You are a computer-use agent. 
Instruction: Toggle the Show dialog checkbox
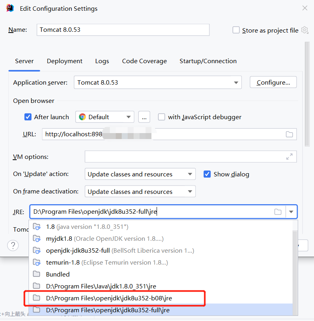coord(207,174)
